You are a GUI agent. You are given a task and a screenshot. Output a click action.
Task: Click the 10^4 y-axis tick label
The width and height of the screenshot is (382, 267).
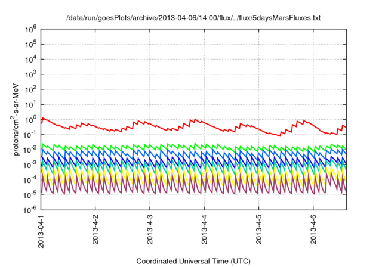pos(30,60)
